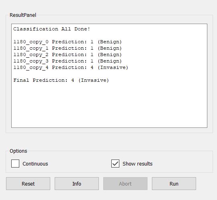Click the 'Final Prediction' text line
This screenshot has height=200, width=217.
point(61,80)
